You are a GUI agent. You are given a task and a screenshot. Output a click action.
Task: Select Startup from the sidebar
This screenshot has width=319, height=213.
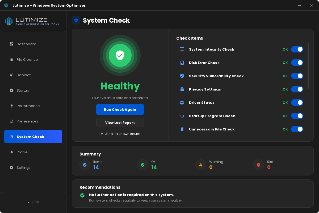33,90
